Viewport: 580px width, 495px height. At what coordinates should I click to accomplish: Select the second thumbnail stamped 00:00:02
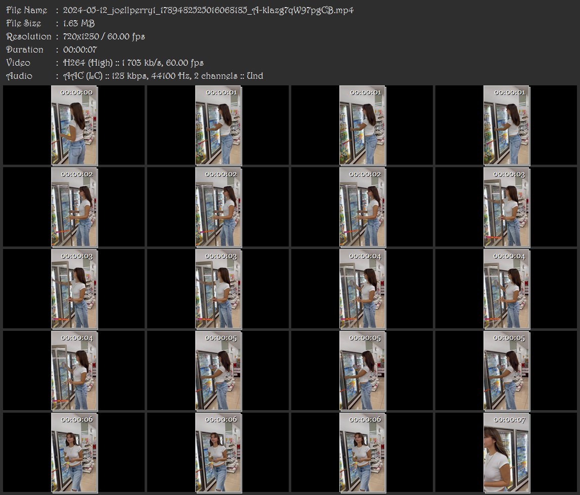218,207
